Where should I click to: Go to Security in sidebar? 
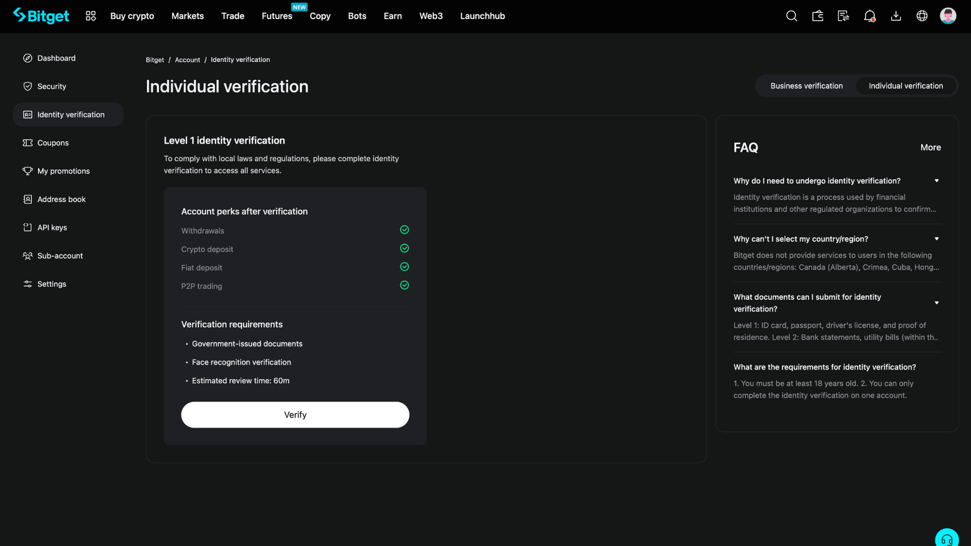52,86
